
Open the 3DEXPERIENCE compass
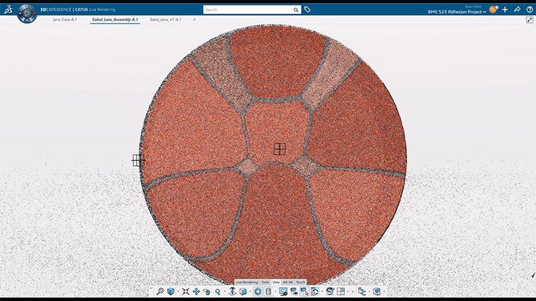[x=27, y=12]
